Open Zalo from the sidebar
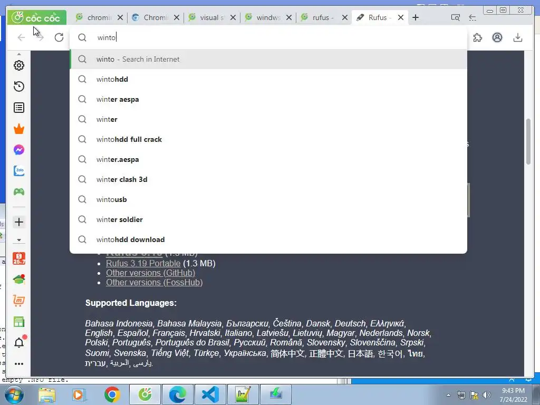Screen dimensions: 540x405 point(19,171)
